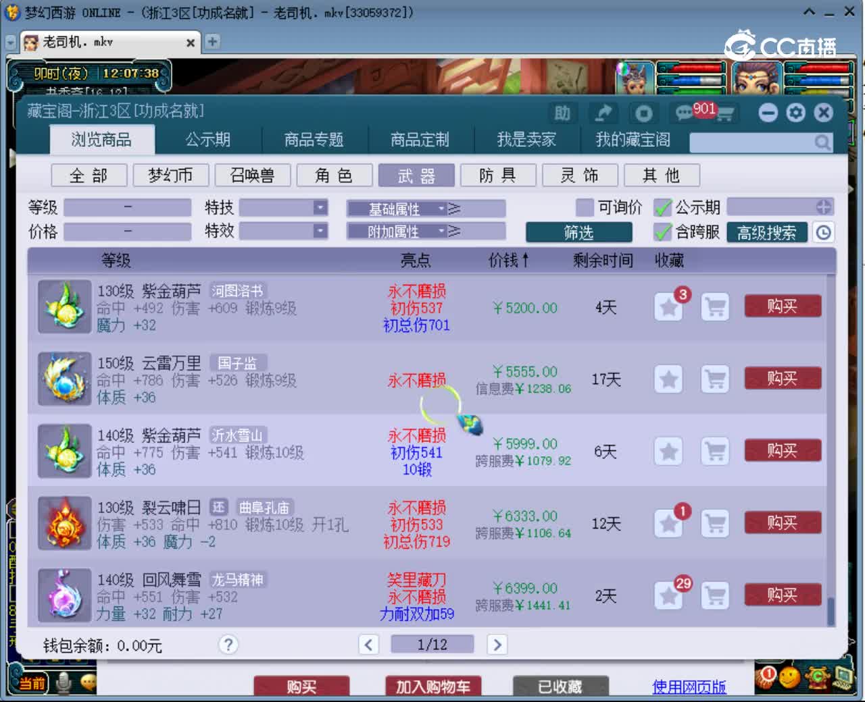Click the round stop icon in header

pos(644,113)
